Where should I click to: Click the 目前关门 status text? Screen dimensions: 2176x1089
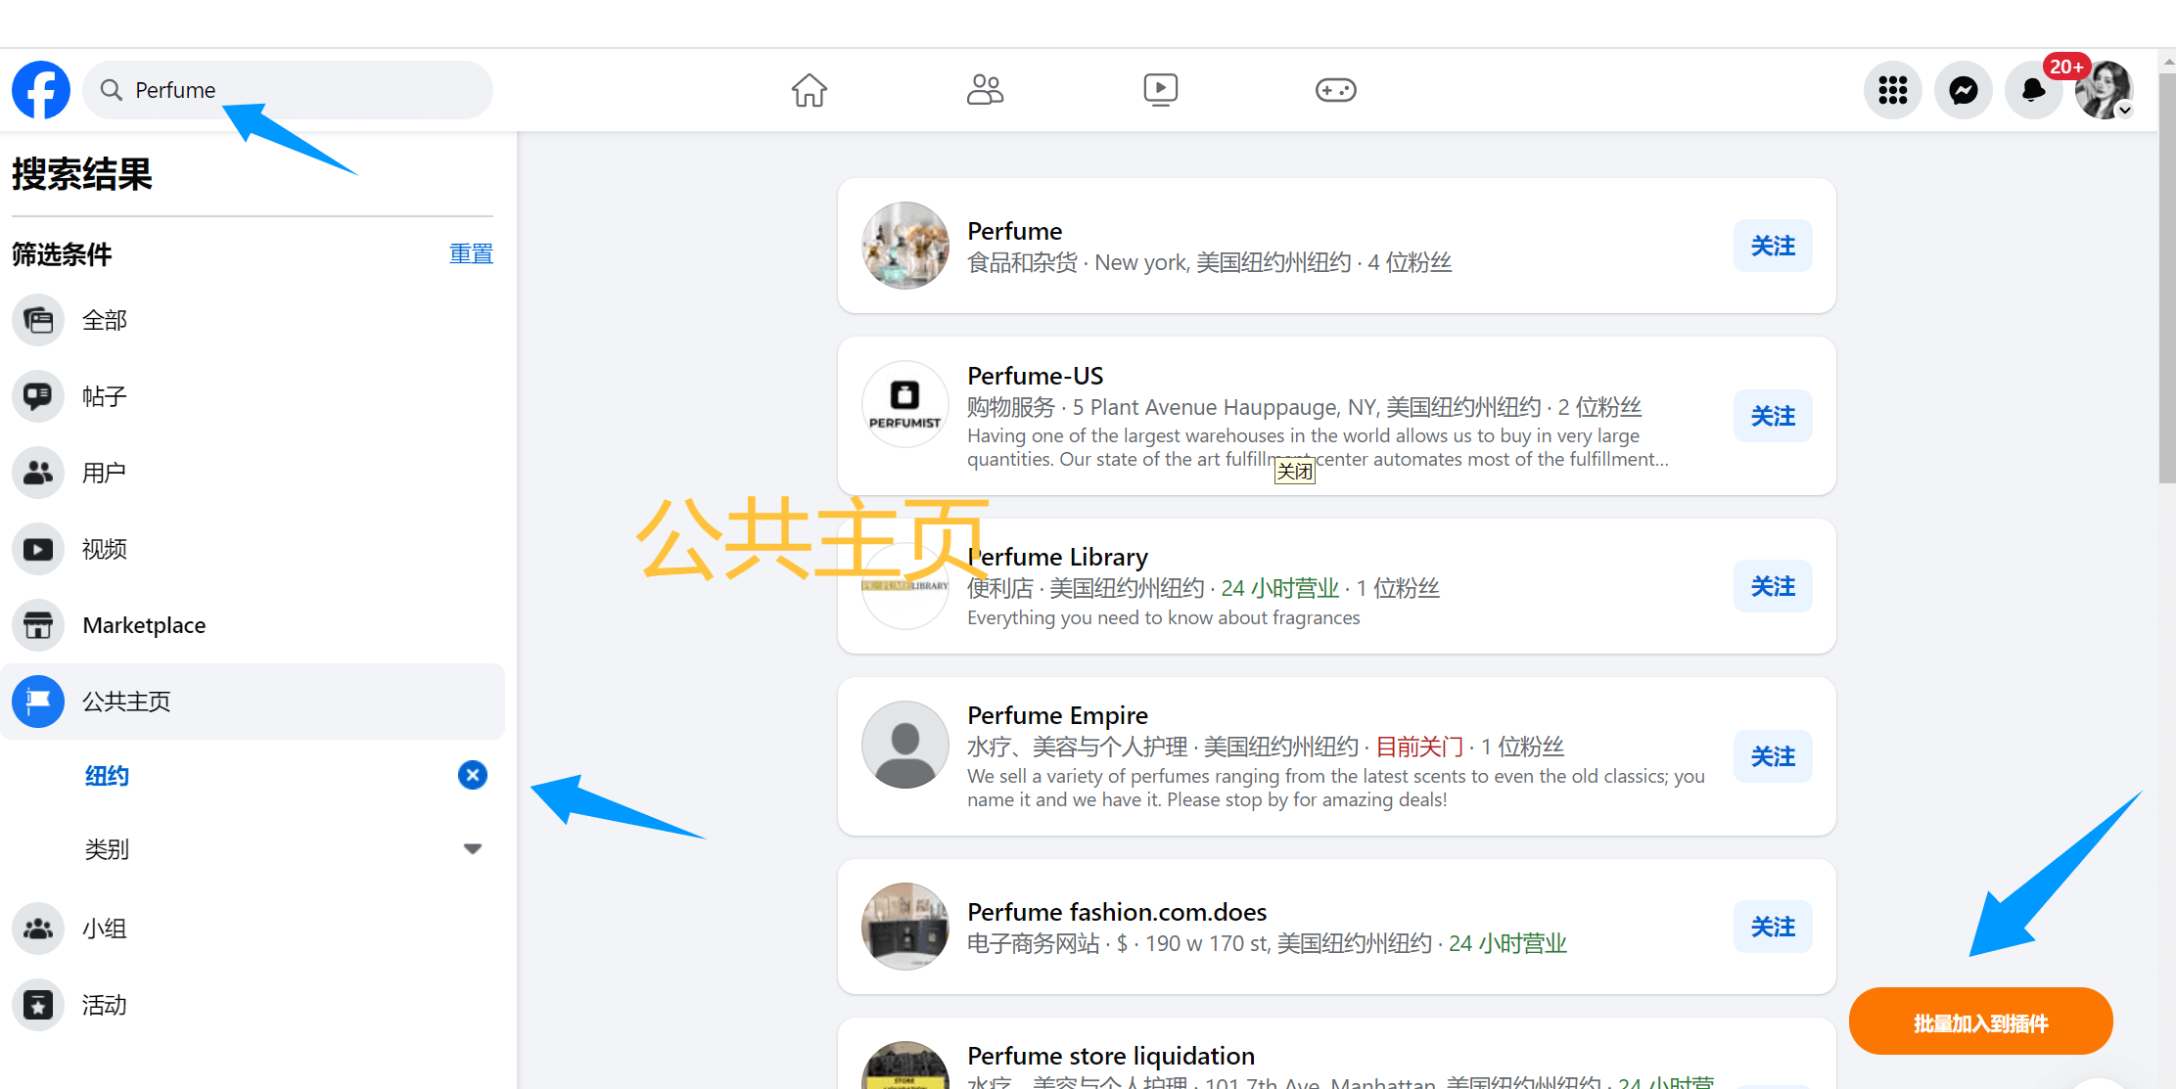tap(1419, 747)
